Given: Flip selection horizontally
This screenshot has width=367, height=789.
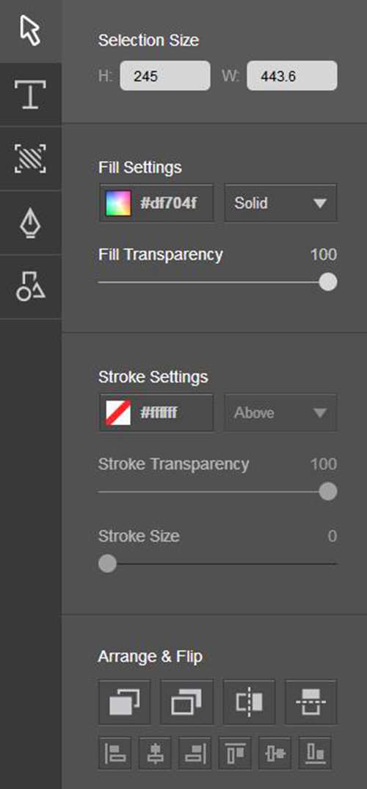Looking at the screenshot, I should (x=249, y=701).
